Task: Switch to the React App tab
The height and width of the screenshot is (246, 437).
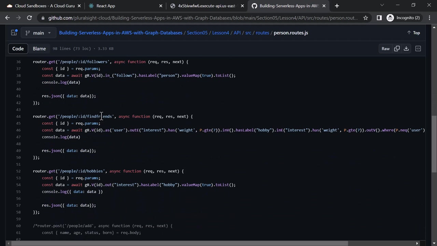Action: [x=106, y=6]
